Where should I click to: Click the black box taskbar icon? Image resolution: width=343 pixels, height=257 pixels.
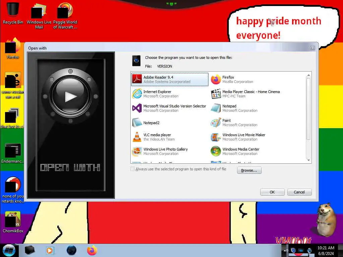click(x=29, y=250)
